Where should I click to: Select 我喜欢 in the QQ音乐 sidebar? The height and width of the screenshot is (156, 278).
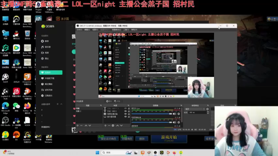51,72
